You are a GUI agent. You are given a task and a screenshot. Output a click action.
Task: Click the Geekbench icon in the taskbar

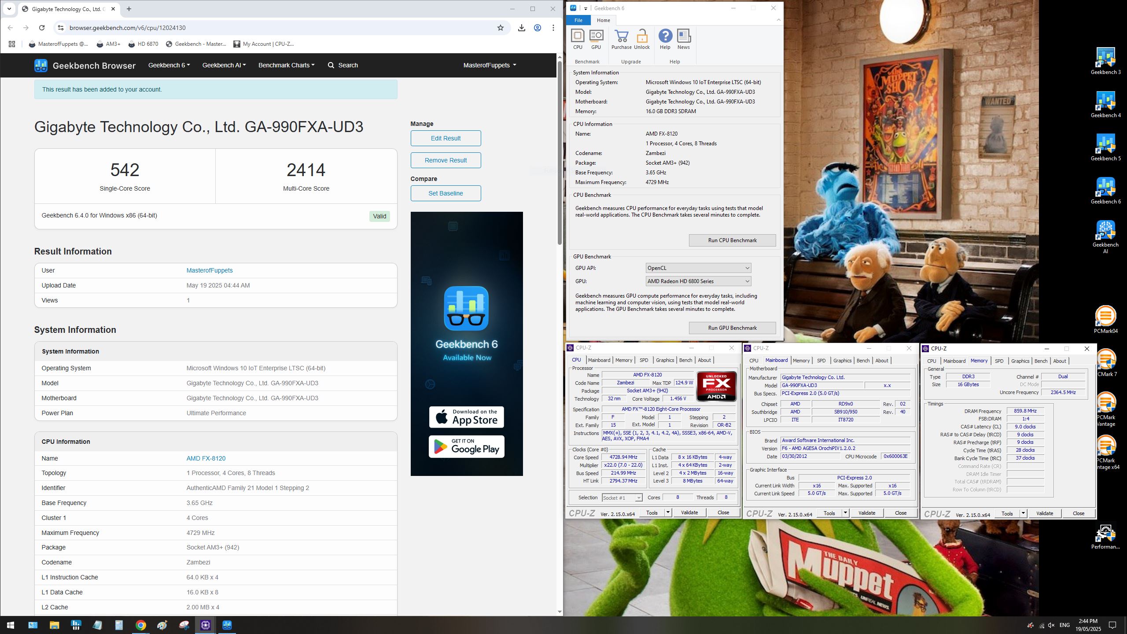227,625
